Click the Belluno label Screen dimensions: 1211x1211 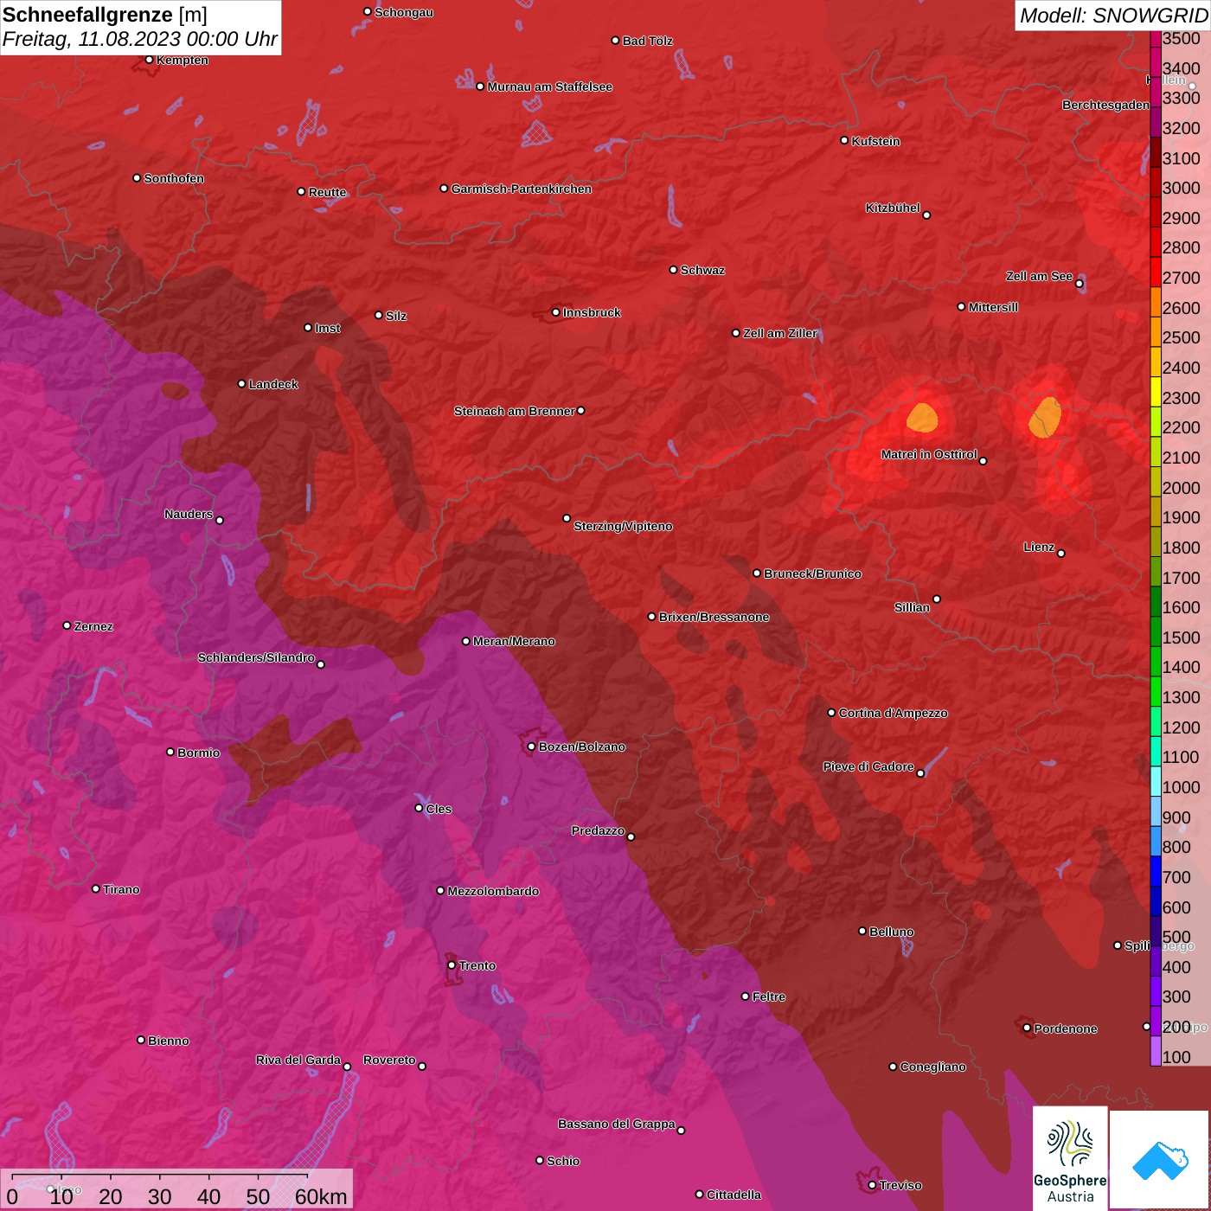(891, 932)
